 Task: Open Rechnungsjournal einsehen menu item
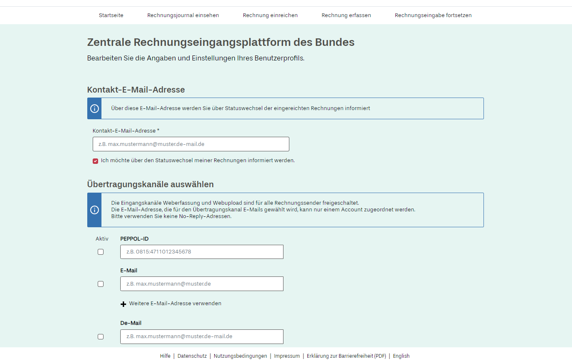click(183, 15)
